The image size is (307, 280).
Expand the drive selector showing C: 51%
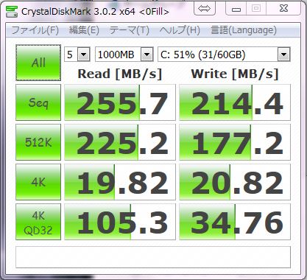[x=224, y=55]
